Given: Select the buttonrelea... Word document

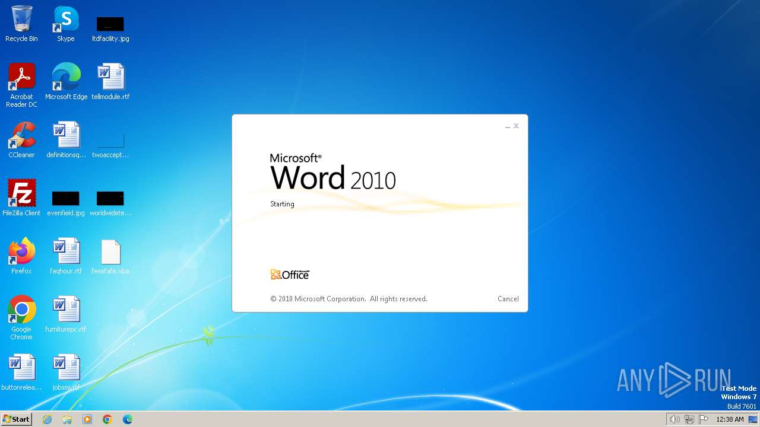Looking at the screenshot, I should [x=21, y=372].
